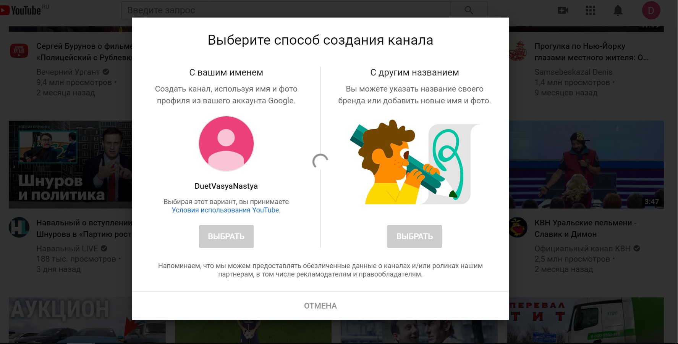Open the "ПЕРЕВАЛ" truck video thumbnail

pyautogui.click(x=586, y=320)
